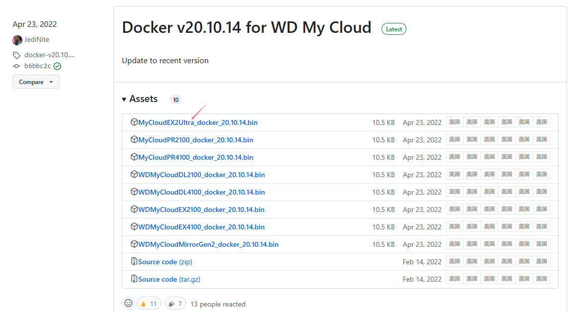This screenshot has height=312, width=576.
Task: Click the 10.5 KB size in WDMyCloudMirrorGen2 row
Action: click(383, 244)
